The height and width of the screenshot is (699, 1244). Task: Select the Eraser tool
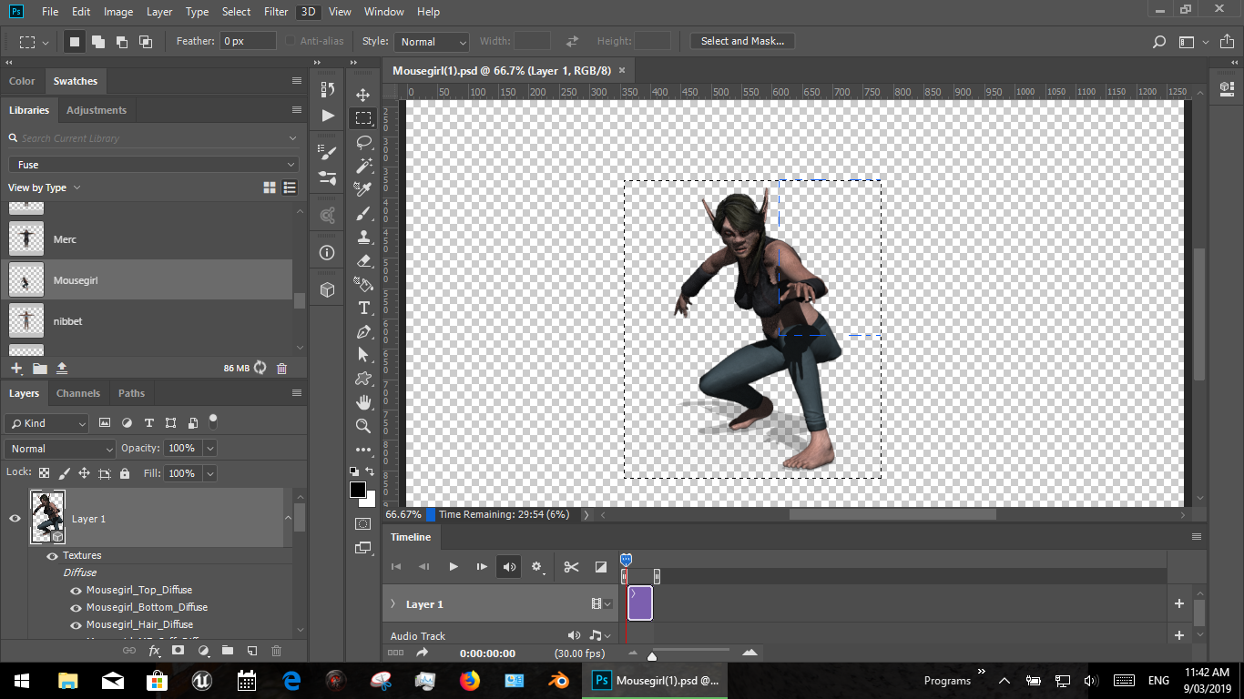click(363, 260)
